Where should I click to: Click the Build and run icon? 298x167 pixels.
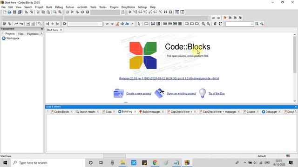[77, 12]
